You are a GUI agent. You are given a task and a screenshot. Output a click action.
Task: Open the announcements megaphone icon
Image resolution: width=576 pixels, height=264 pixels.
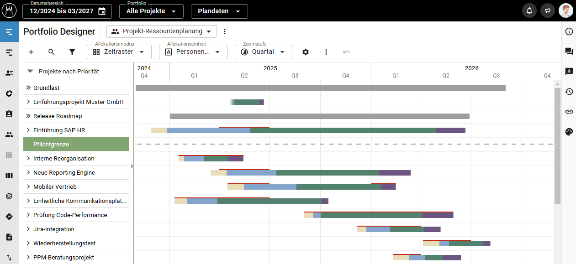click(547, 11)
